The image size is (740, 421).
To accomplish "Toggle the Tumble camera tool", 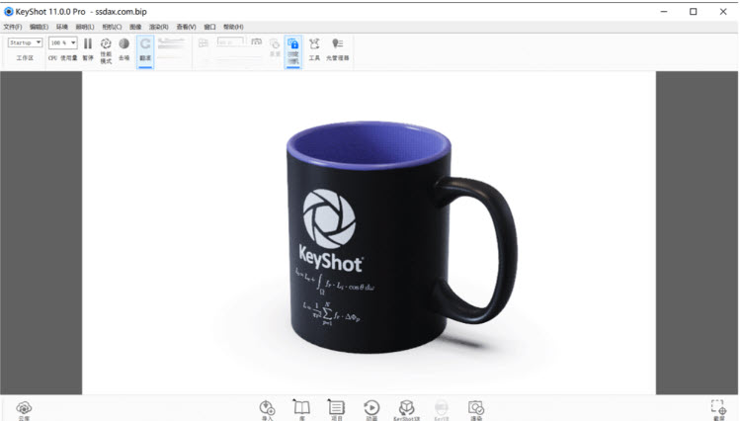I will click(145, 44).
